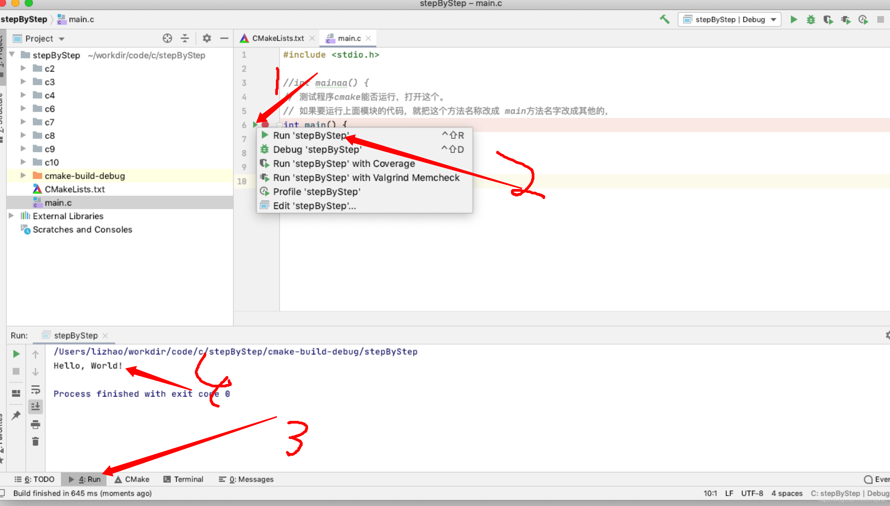Click Run with Coverage toolbar icon
Viewport: 890px width, 506px height.
828,20
